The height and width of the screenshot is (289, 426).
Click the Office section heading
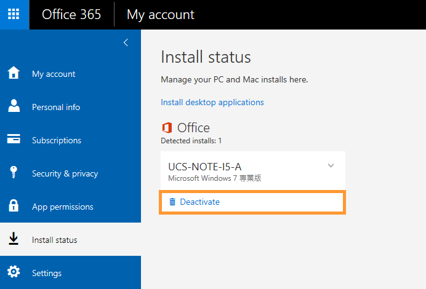193,127
